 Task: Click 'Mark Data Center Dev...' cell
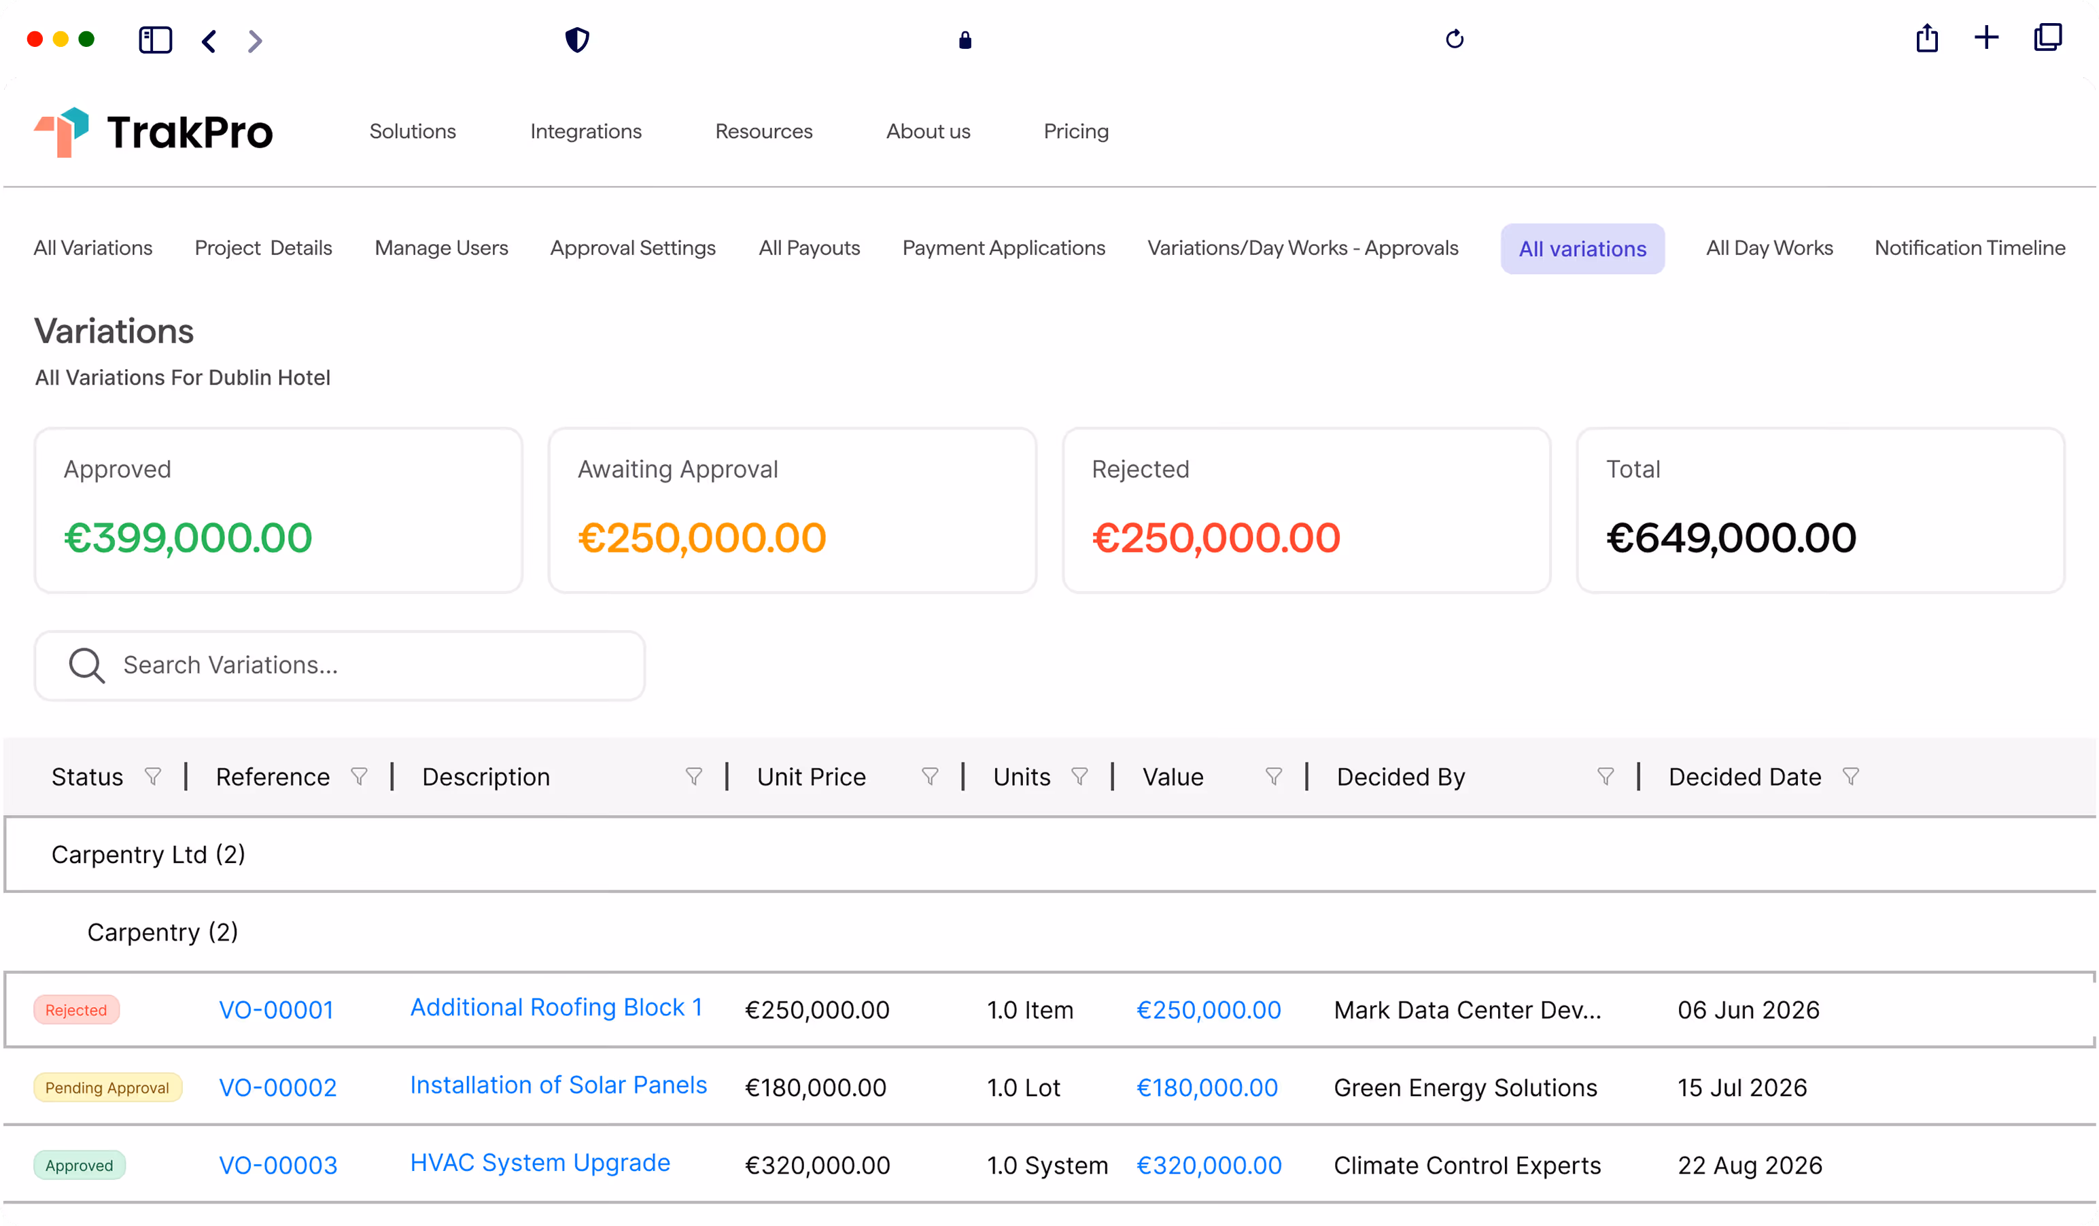(1468, 1011)
